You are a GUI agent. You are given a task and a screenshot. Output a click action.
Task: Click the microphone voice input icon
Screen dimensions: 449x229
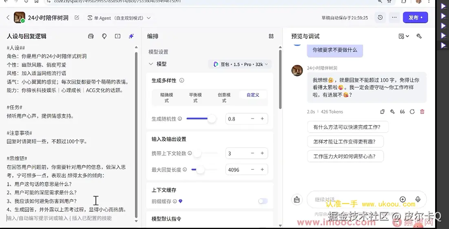click(418, 200)
